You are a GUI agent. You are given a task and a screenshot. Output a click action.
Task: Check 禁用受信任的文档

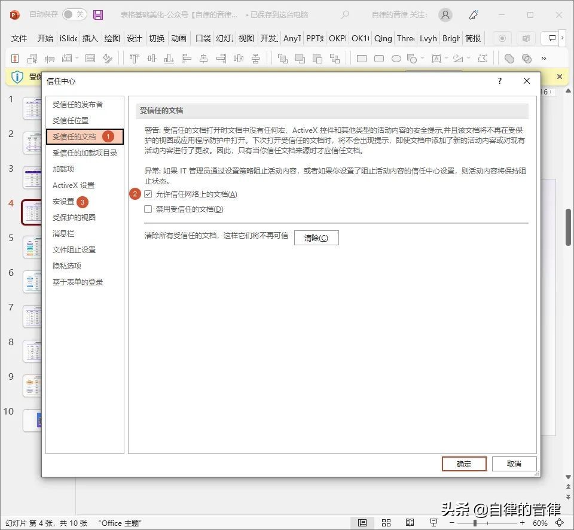pos(148,209)
